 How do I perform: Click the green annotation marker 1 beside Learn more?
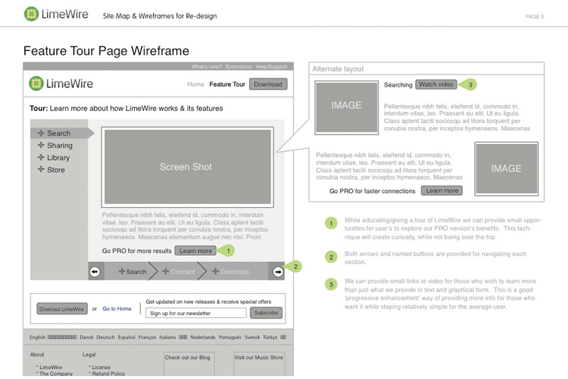[227, 251]
